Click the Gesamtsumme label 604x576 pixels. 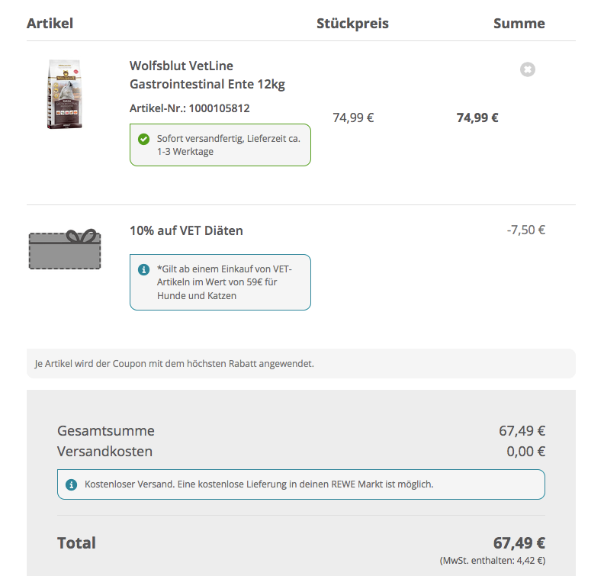click(x=105, y=430)
